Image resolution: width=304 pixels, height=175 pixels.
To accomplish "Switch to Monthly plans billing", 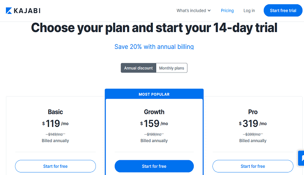I will tap(171, 68).
